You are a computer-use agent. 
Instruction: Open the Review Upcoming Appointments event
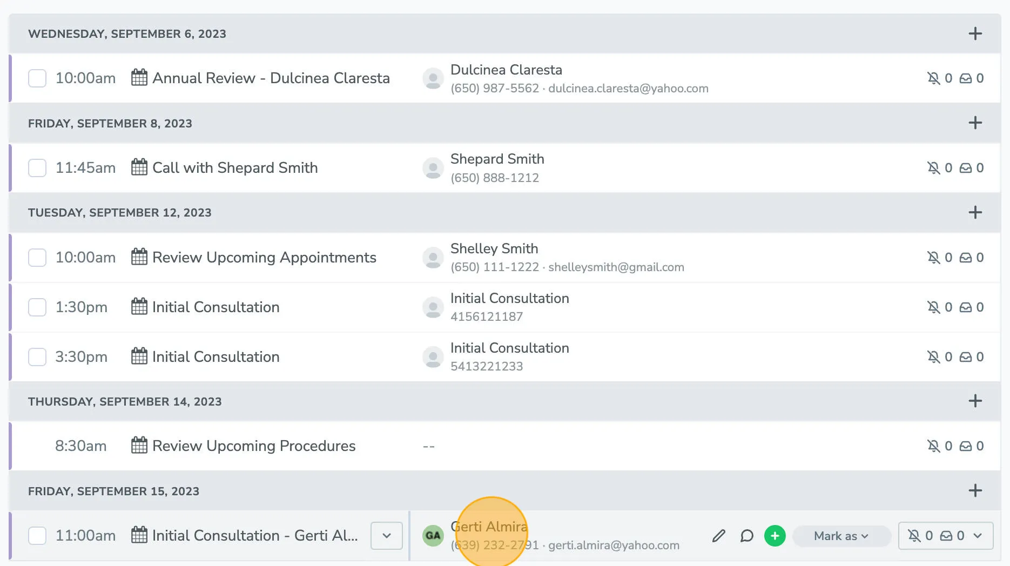pyautogui.click(x=264, y=258)
